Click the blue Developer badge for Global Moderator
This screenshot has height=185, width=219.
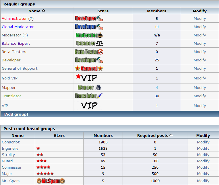tap(89, 27)
